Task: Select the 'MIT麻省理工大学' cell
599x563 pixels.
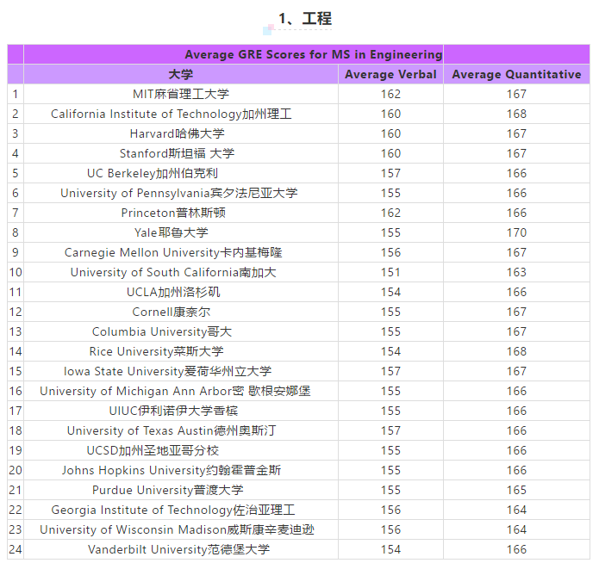Action: (181, 94)
